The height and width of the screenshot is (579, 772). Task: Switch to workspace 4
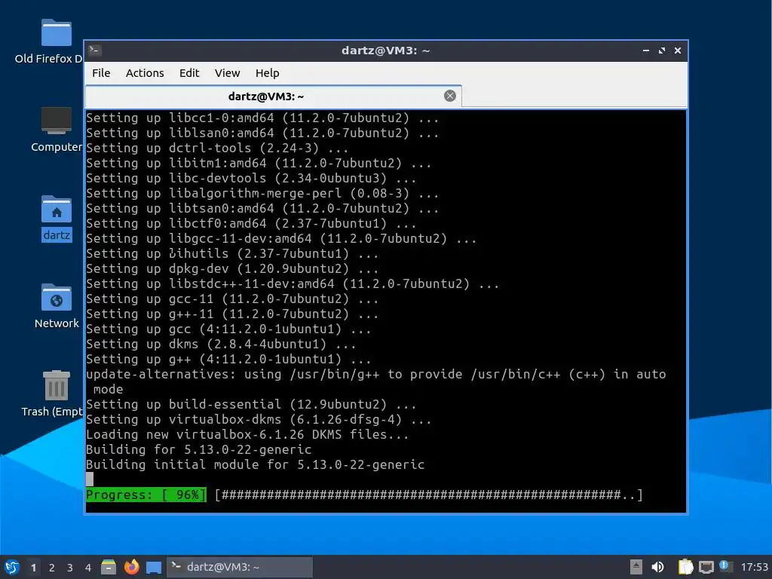(88, 568)
